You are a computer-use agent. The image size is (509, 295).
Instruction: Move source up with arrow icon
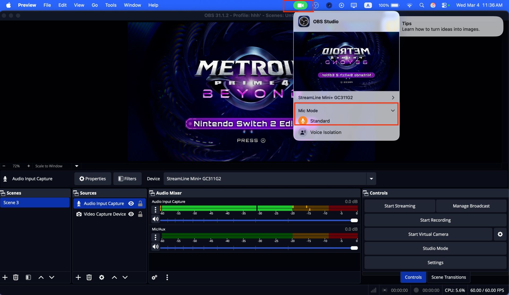[x=114, y=277]
